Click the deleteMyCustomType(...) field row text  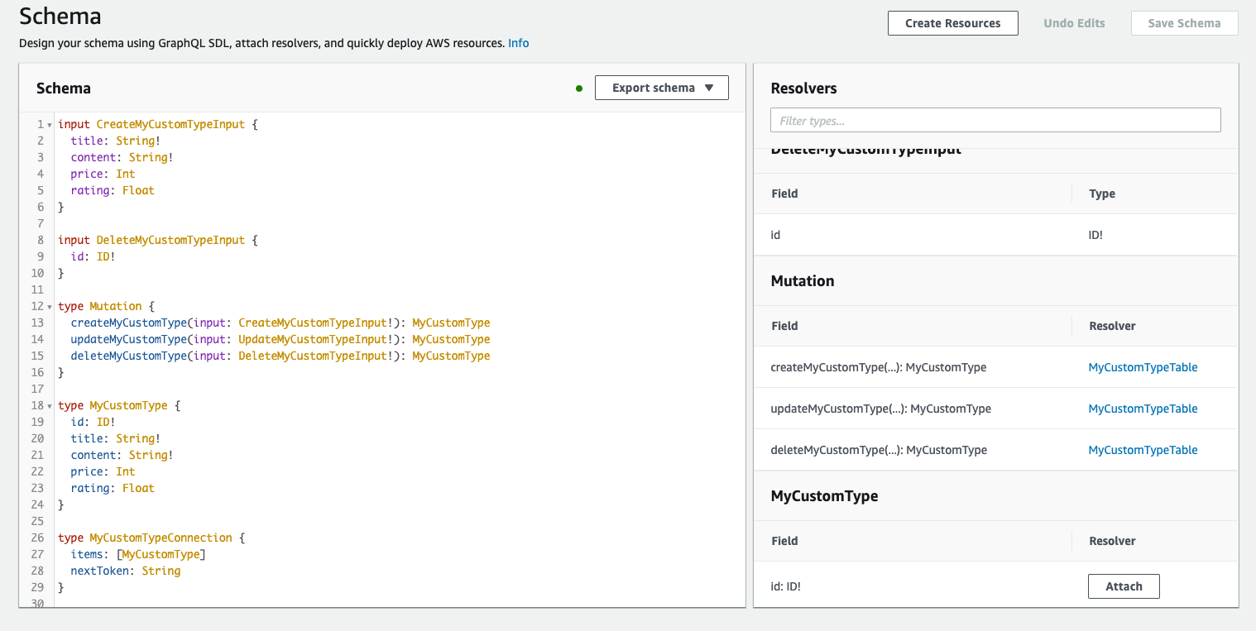click(878, 450)
